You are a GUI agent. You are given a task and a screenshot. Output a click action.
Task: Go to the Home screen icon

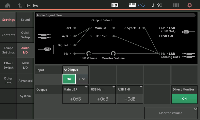point(8,5)
